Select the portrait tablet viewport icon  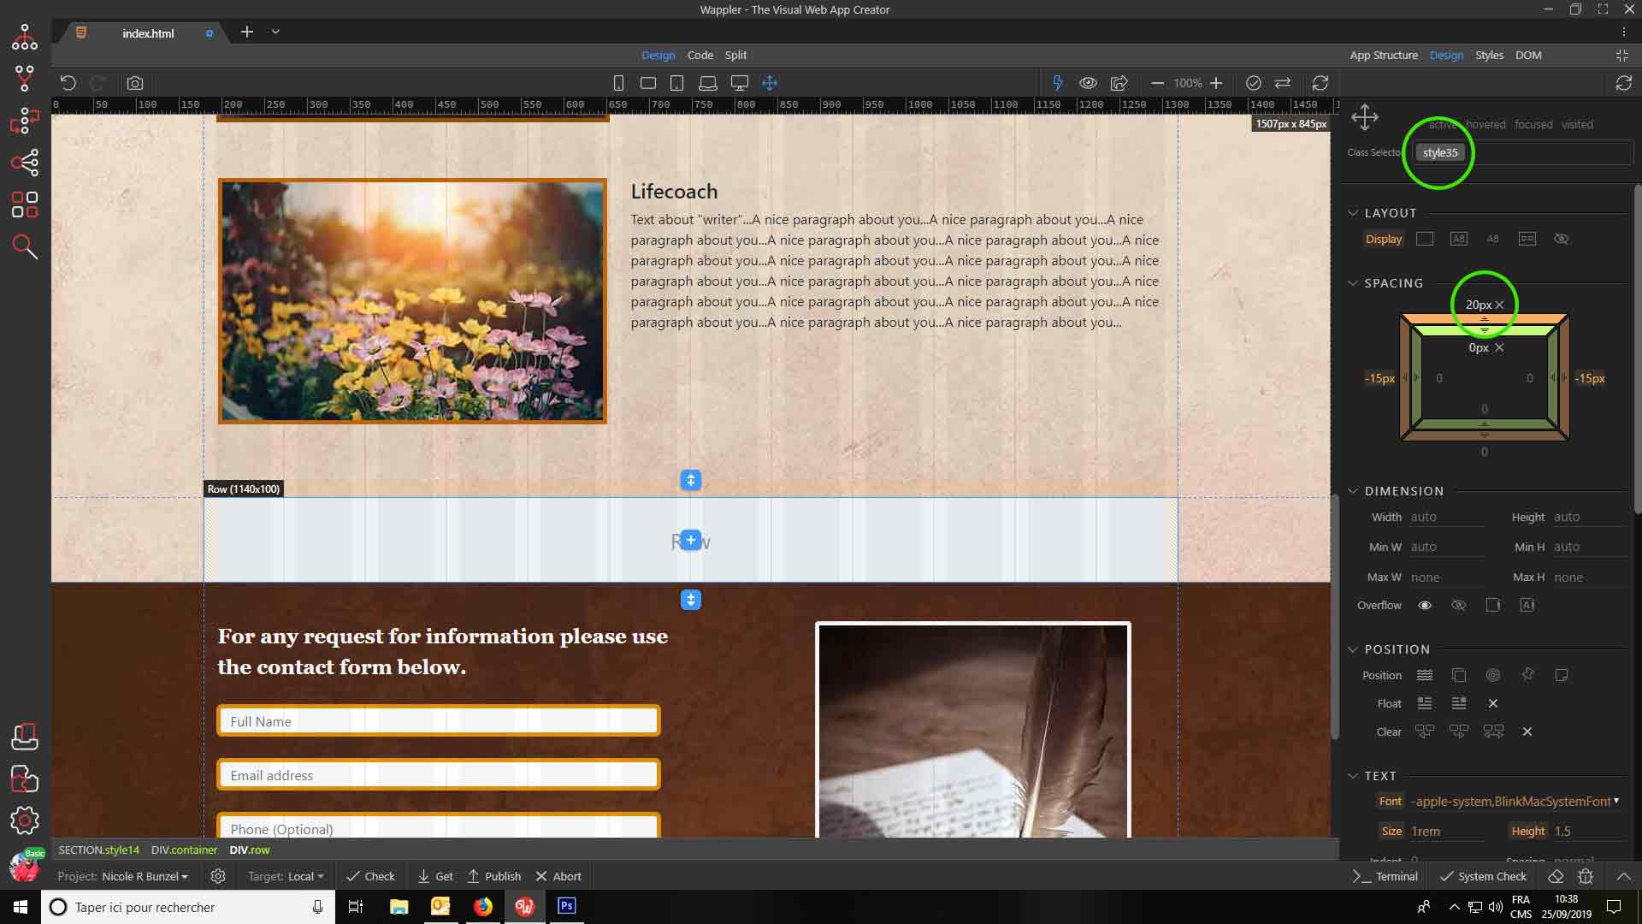(x=676, y=83)
